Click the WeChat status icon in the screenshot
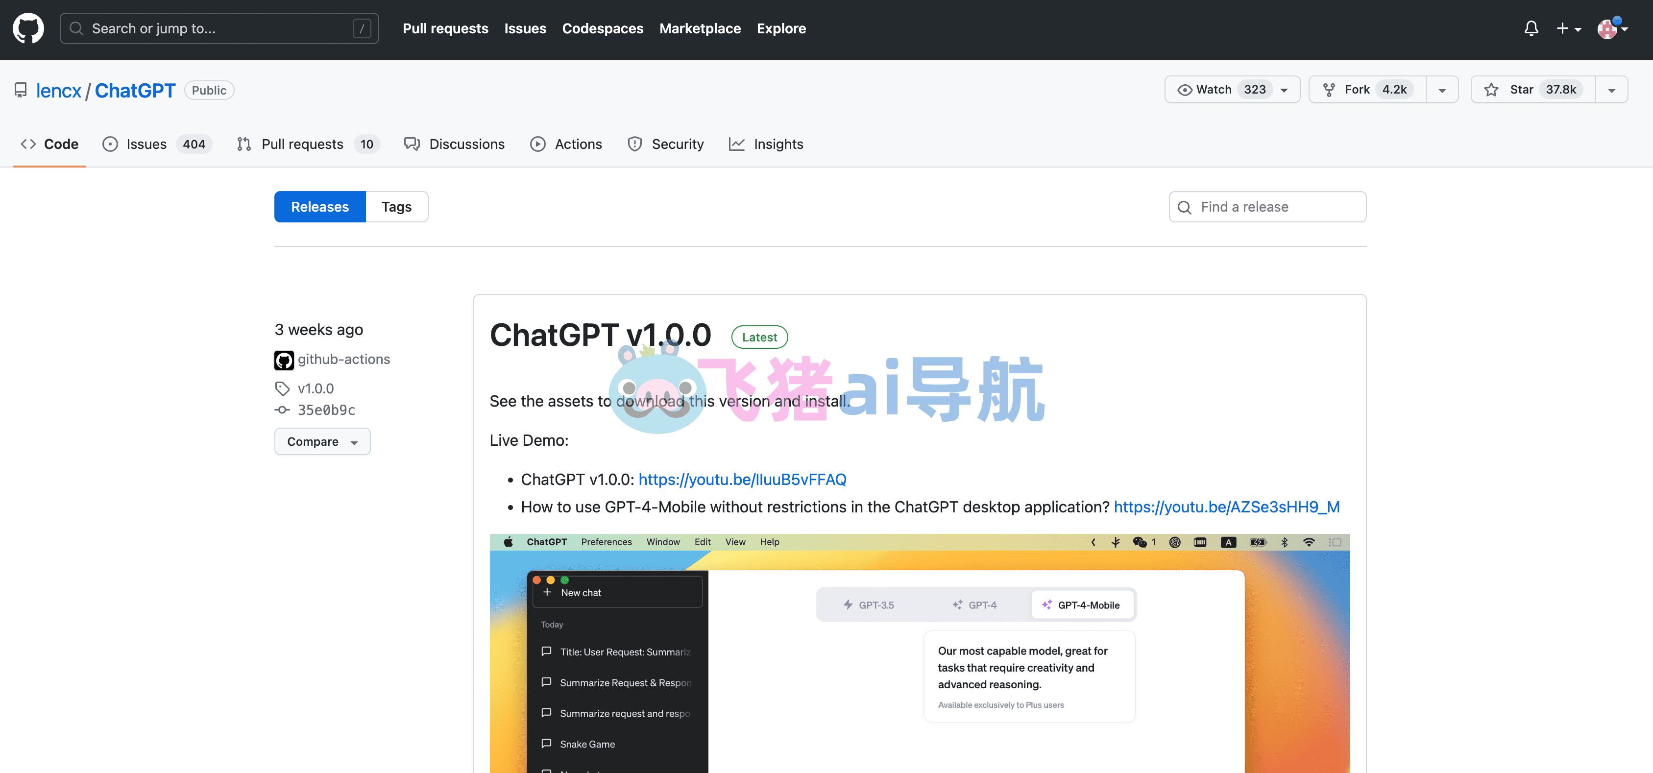Image resolution: width=1653 pixels, height=773 pixels. tap(1140, 542)
